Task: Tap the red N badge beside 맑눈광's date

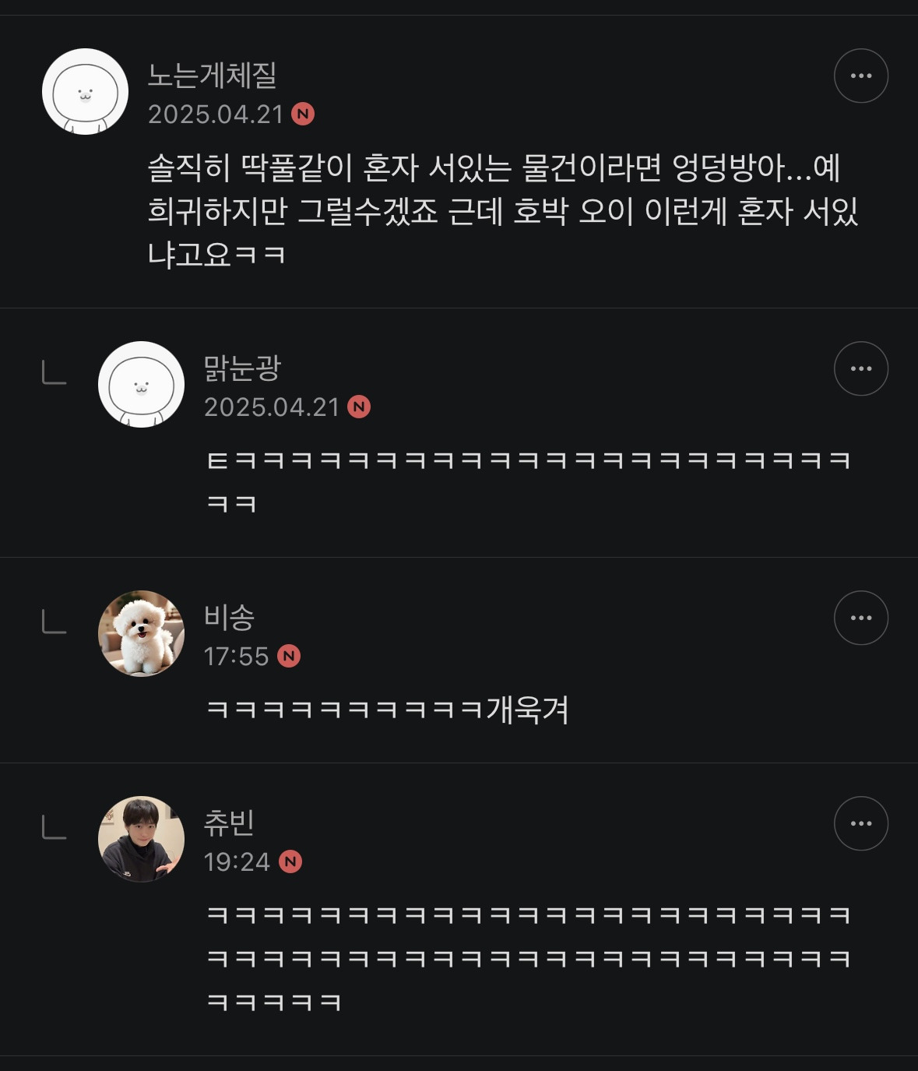Action: coord(359,407)
